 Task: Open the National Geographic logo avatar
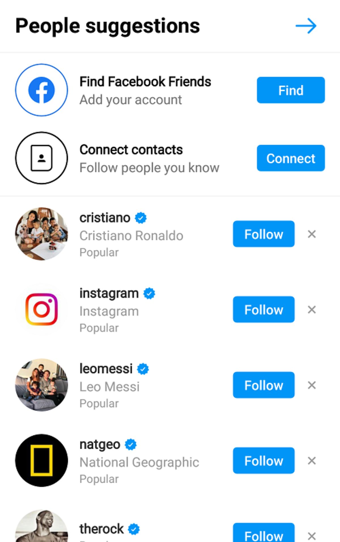pyautogui.click(x=41, y=460)
